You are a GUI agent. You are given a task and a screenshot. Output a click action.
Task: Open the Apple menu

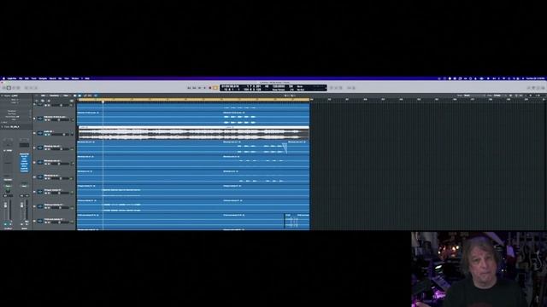[x=3, y=78]
